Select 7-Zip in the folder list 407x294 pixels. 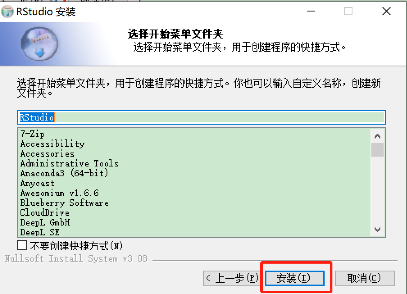pyautogui.click(x=33, y=134)
